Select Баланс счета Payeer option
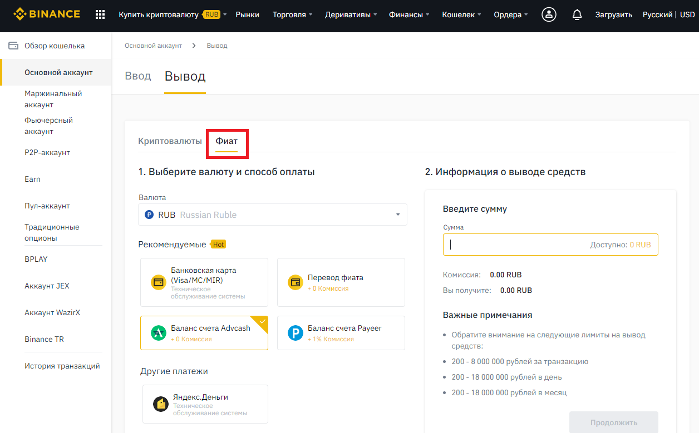This screenshot has height=433, width=699. click(341, 333)
